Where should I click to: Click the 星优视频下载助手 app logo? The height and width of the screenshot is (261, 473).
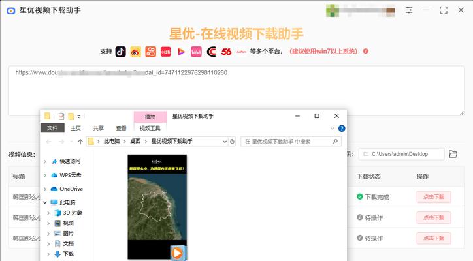coord(11,10)
